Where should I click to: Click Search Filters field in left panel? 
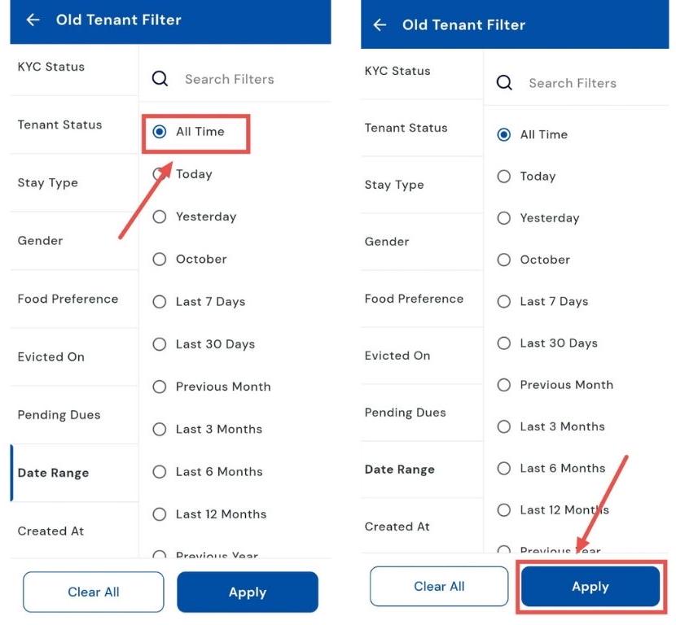(230, 79)
